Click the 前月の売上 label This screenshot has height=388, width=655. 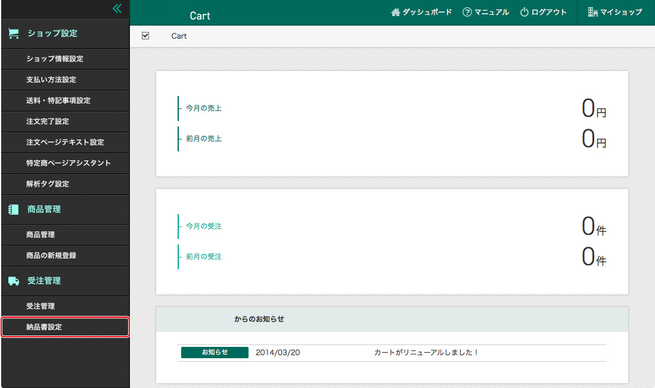[204, 139]
